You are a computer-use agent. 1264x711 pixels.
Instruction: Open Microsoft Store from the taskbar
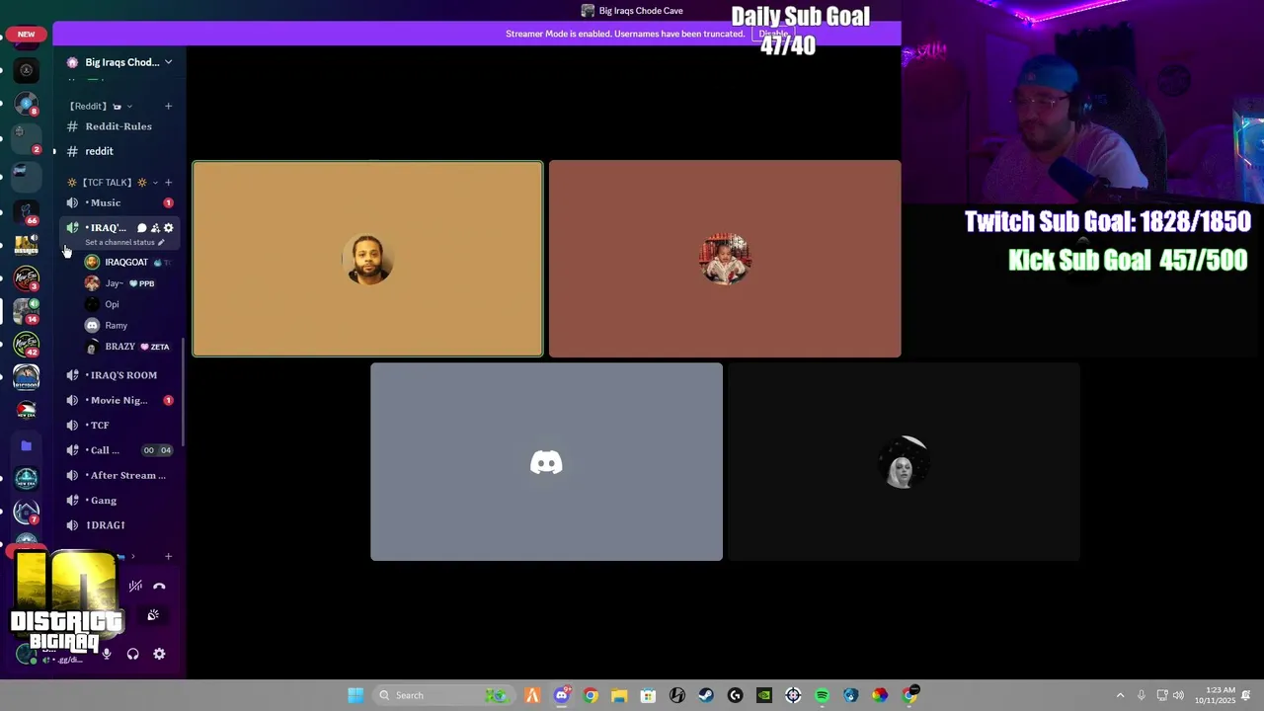click(648, 695)
